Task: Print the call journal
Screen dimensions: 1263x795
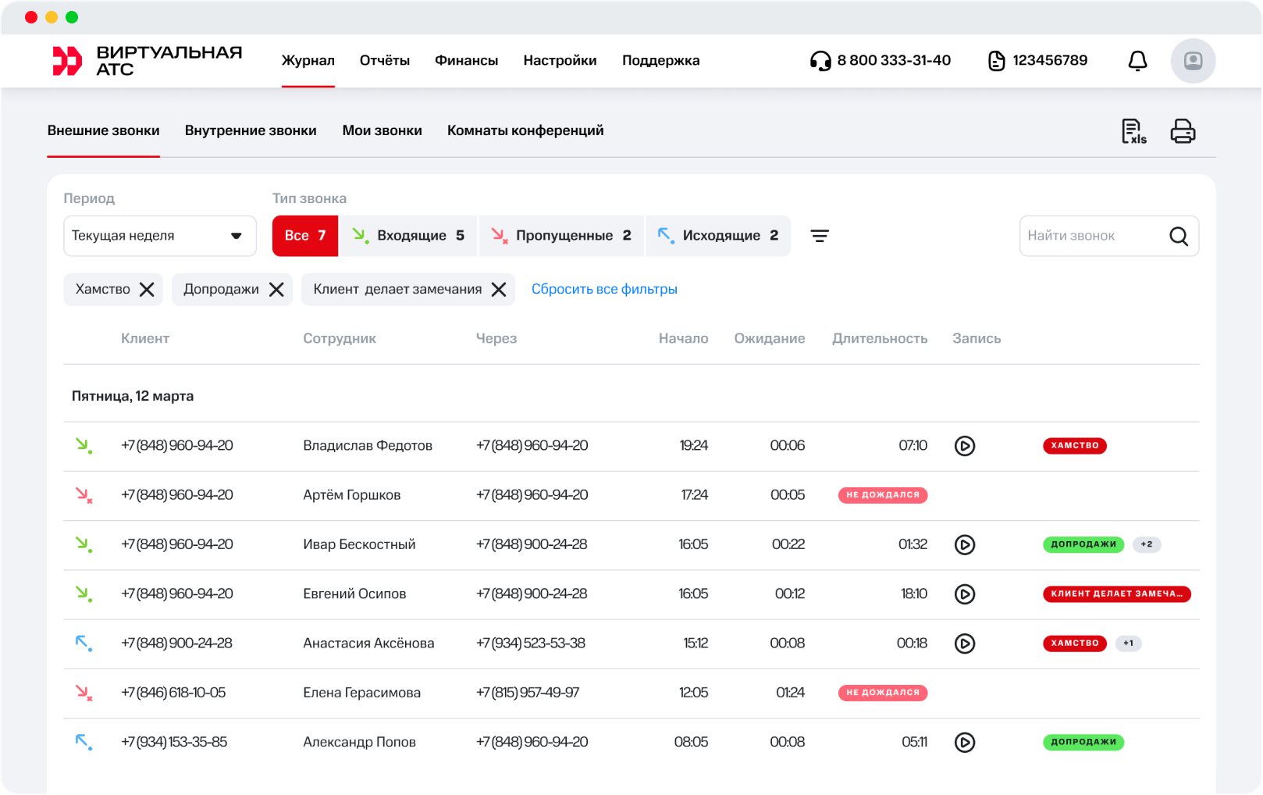Action: [x=1183, y=131]
